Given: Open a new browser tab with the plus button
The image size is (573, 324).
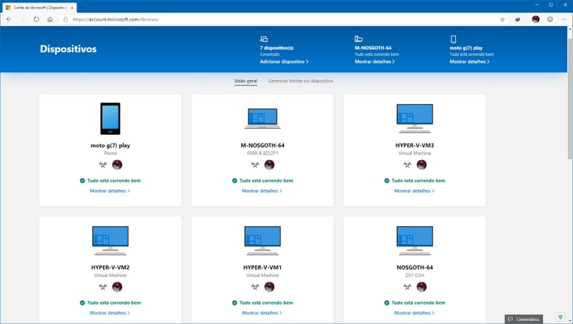Looking at the screenshot, I should click(x=81, y=8).
